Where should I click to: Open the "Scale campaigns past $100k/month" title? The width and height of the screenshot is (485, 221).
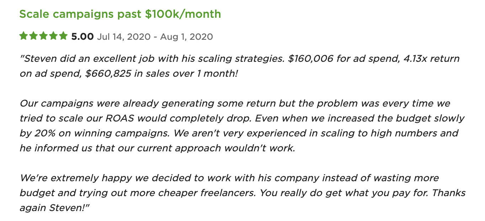(x=120, y=14)
